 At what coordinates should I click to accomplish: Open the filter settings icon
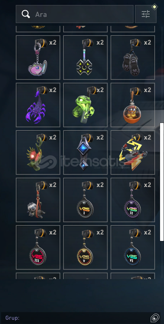[145, 14]
